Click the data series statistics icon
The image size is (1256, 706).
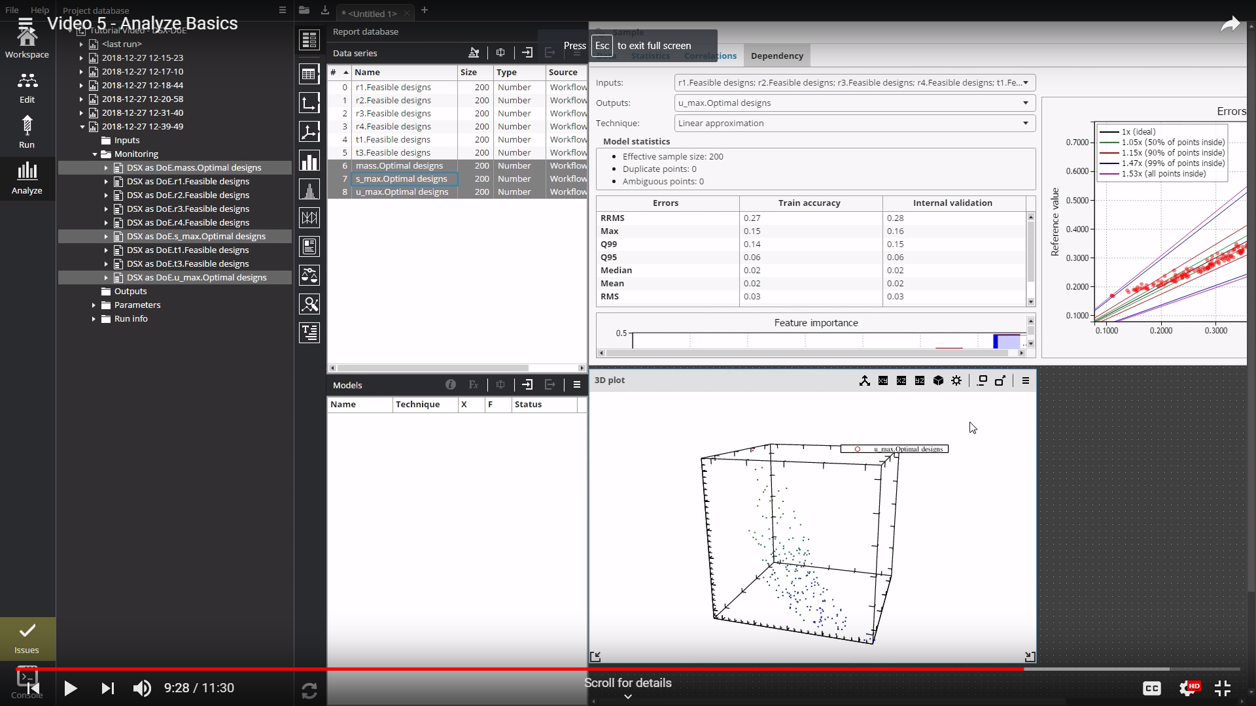[474, 53]
